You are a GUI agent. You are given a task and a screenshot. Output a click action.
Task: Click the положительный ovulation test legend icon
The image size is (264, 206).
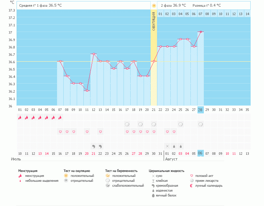pyautogui.click(x=66, y=176)
